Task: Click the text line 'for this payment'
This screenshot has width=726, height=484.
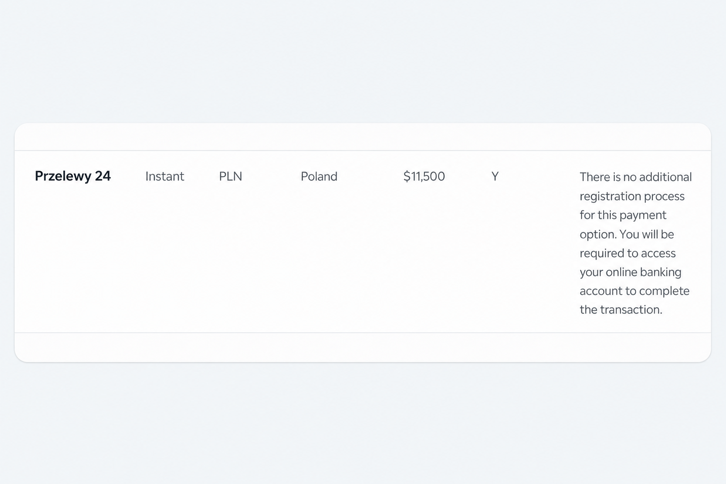Action: point(623,215)
